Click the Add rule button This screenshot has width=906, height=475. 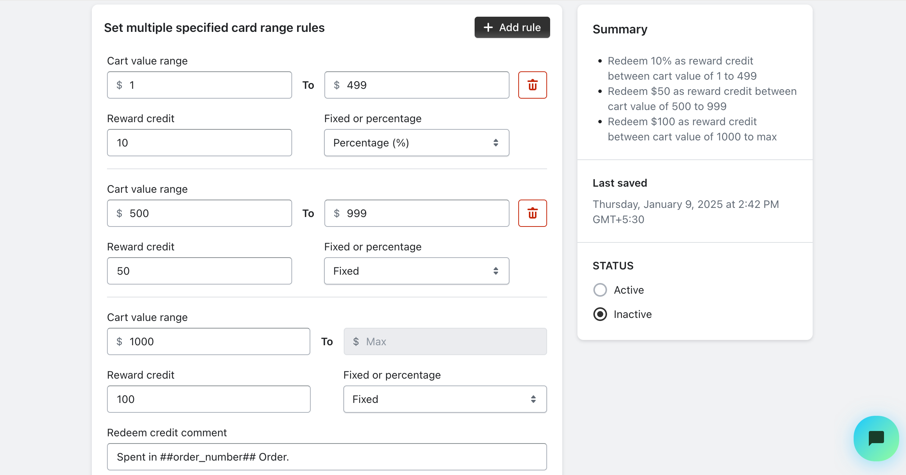512,27
